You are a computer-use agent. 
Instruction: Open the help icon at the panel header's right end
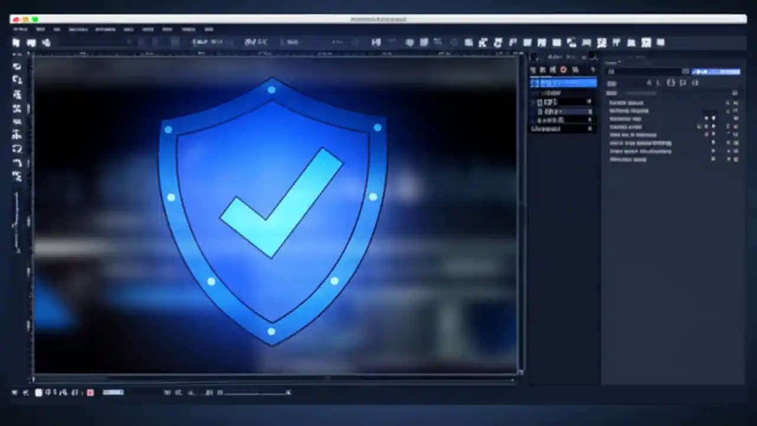click(593, 70)
